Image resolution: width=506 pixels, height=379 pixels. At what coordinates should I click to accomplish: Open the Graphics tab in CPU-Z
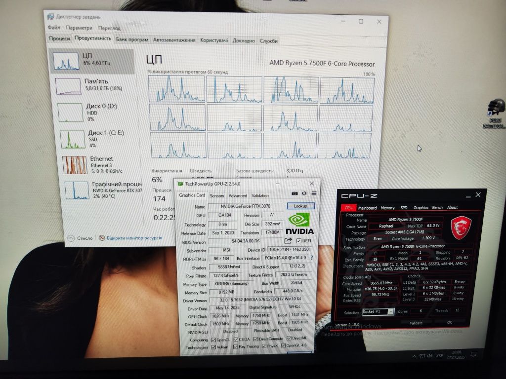pyautogui.click(x=421, y=208)
